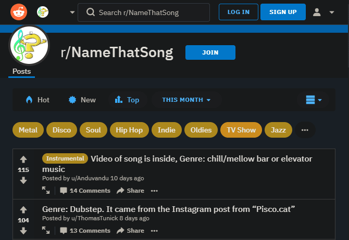The image size is (349, 240).
Task: Filter by Hip Hop flair
Action: tap(129, 130)
